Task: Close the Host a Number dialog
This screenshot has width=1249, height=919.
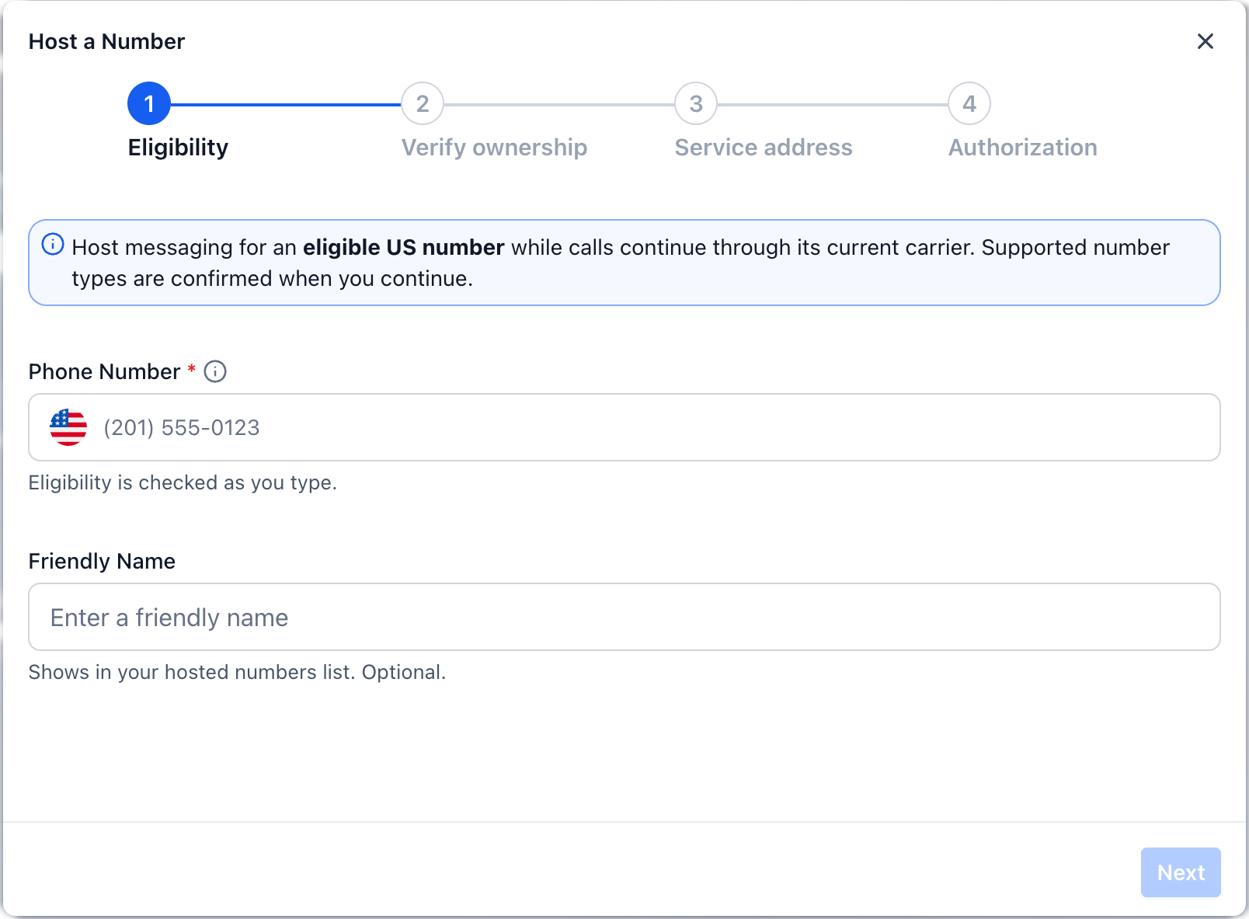Action: (x=1205, y=41)
